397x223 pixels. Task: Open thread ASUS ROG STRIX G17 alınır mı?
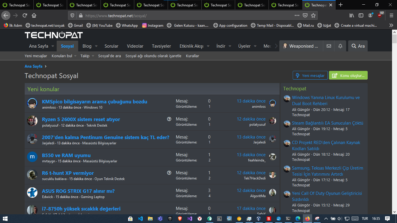coord(78,191)
